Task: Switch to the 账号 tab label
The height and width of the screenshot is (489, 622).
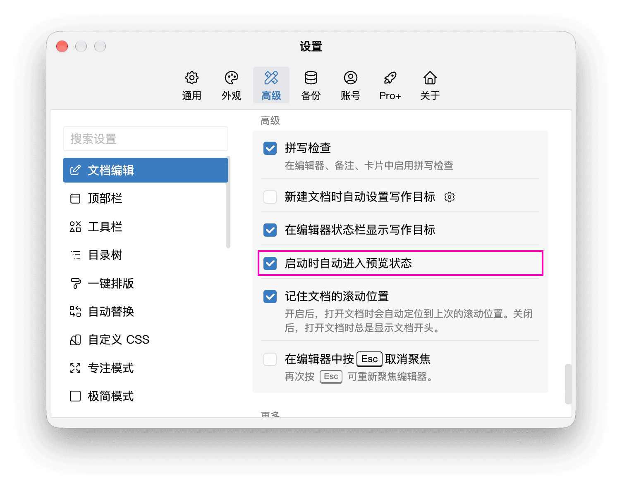Action: (x=351, y=96)
